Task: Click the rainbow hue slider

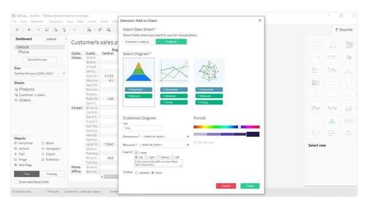Action: [x=227, y=127]
